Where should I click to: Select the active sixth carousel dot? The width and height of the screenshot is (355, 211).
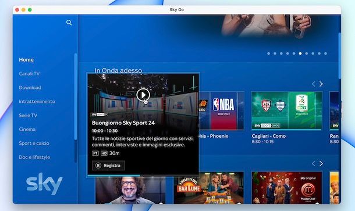pyautogui.click(x=300, y=53)
